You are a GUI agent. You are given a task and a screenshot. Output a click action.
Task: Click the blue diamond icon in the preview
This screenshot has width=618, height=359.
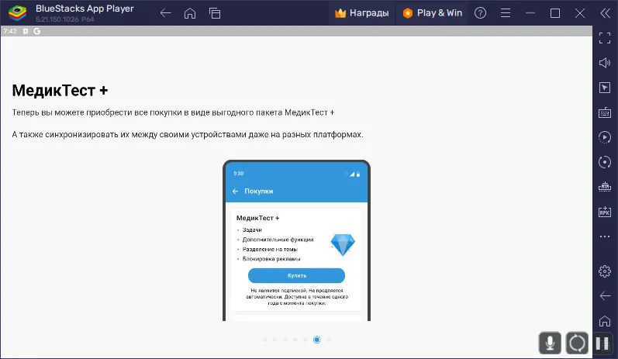(343, 244)
